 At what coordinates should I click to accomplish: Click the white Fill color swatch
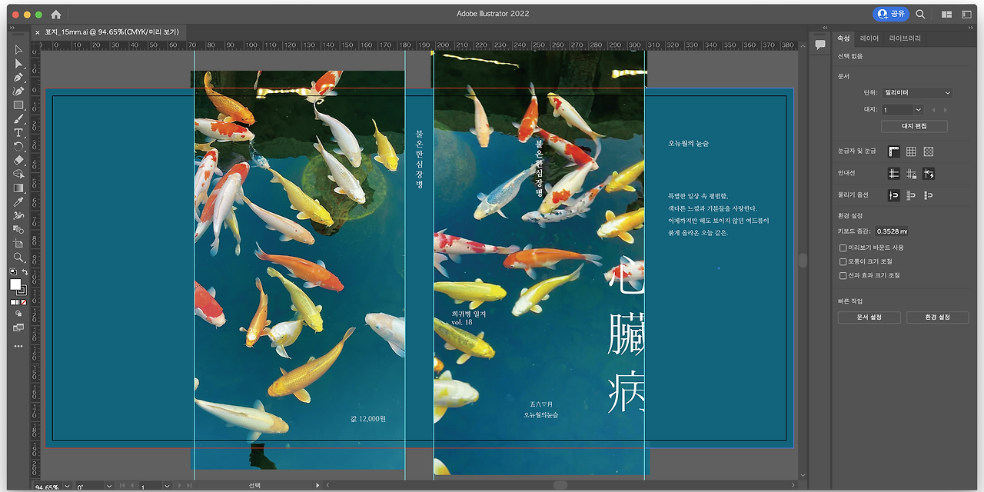tap(15, 284)
